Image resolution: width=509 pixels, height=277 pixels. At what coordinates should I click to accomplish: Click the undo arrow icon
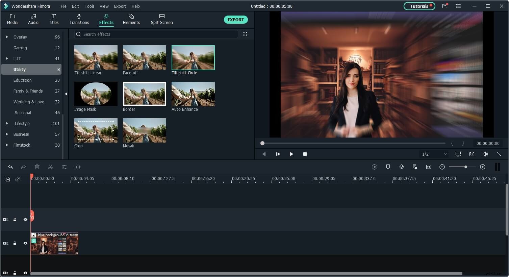click(10, 167)
